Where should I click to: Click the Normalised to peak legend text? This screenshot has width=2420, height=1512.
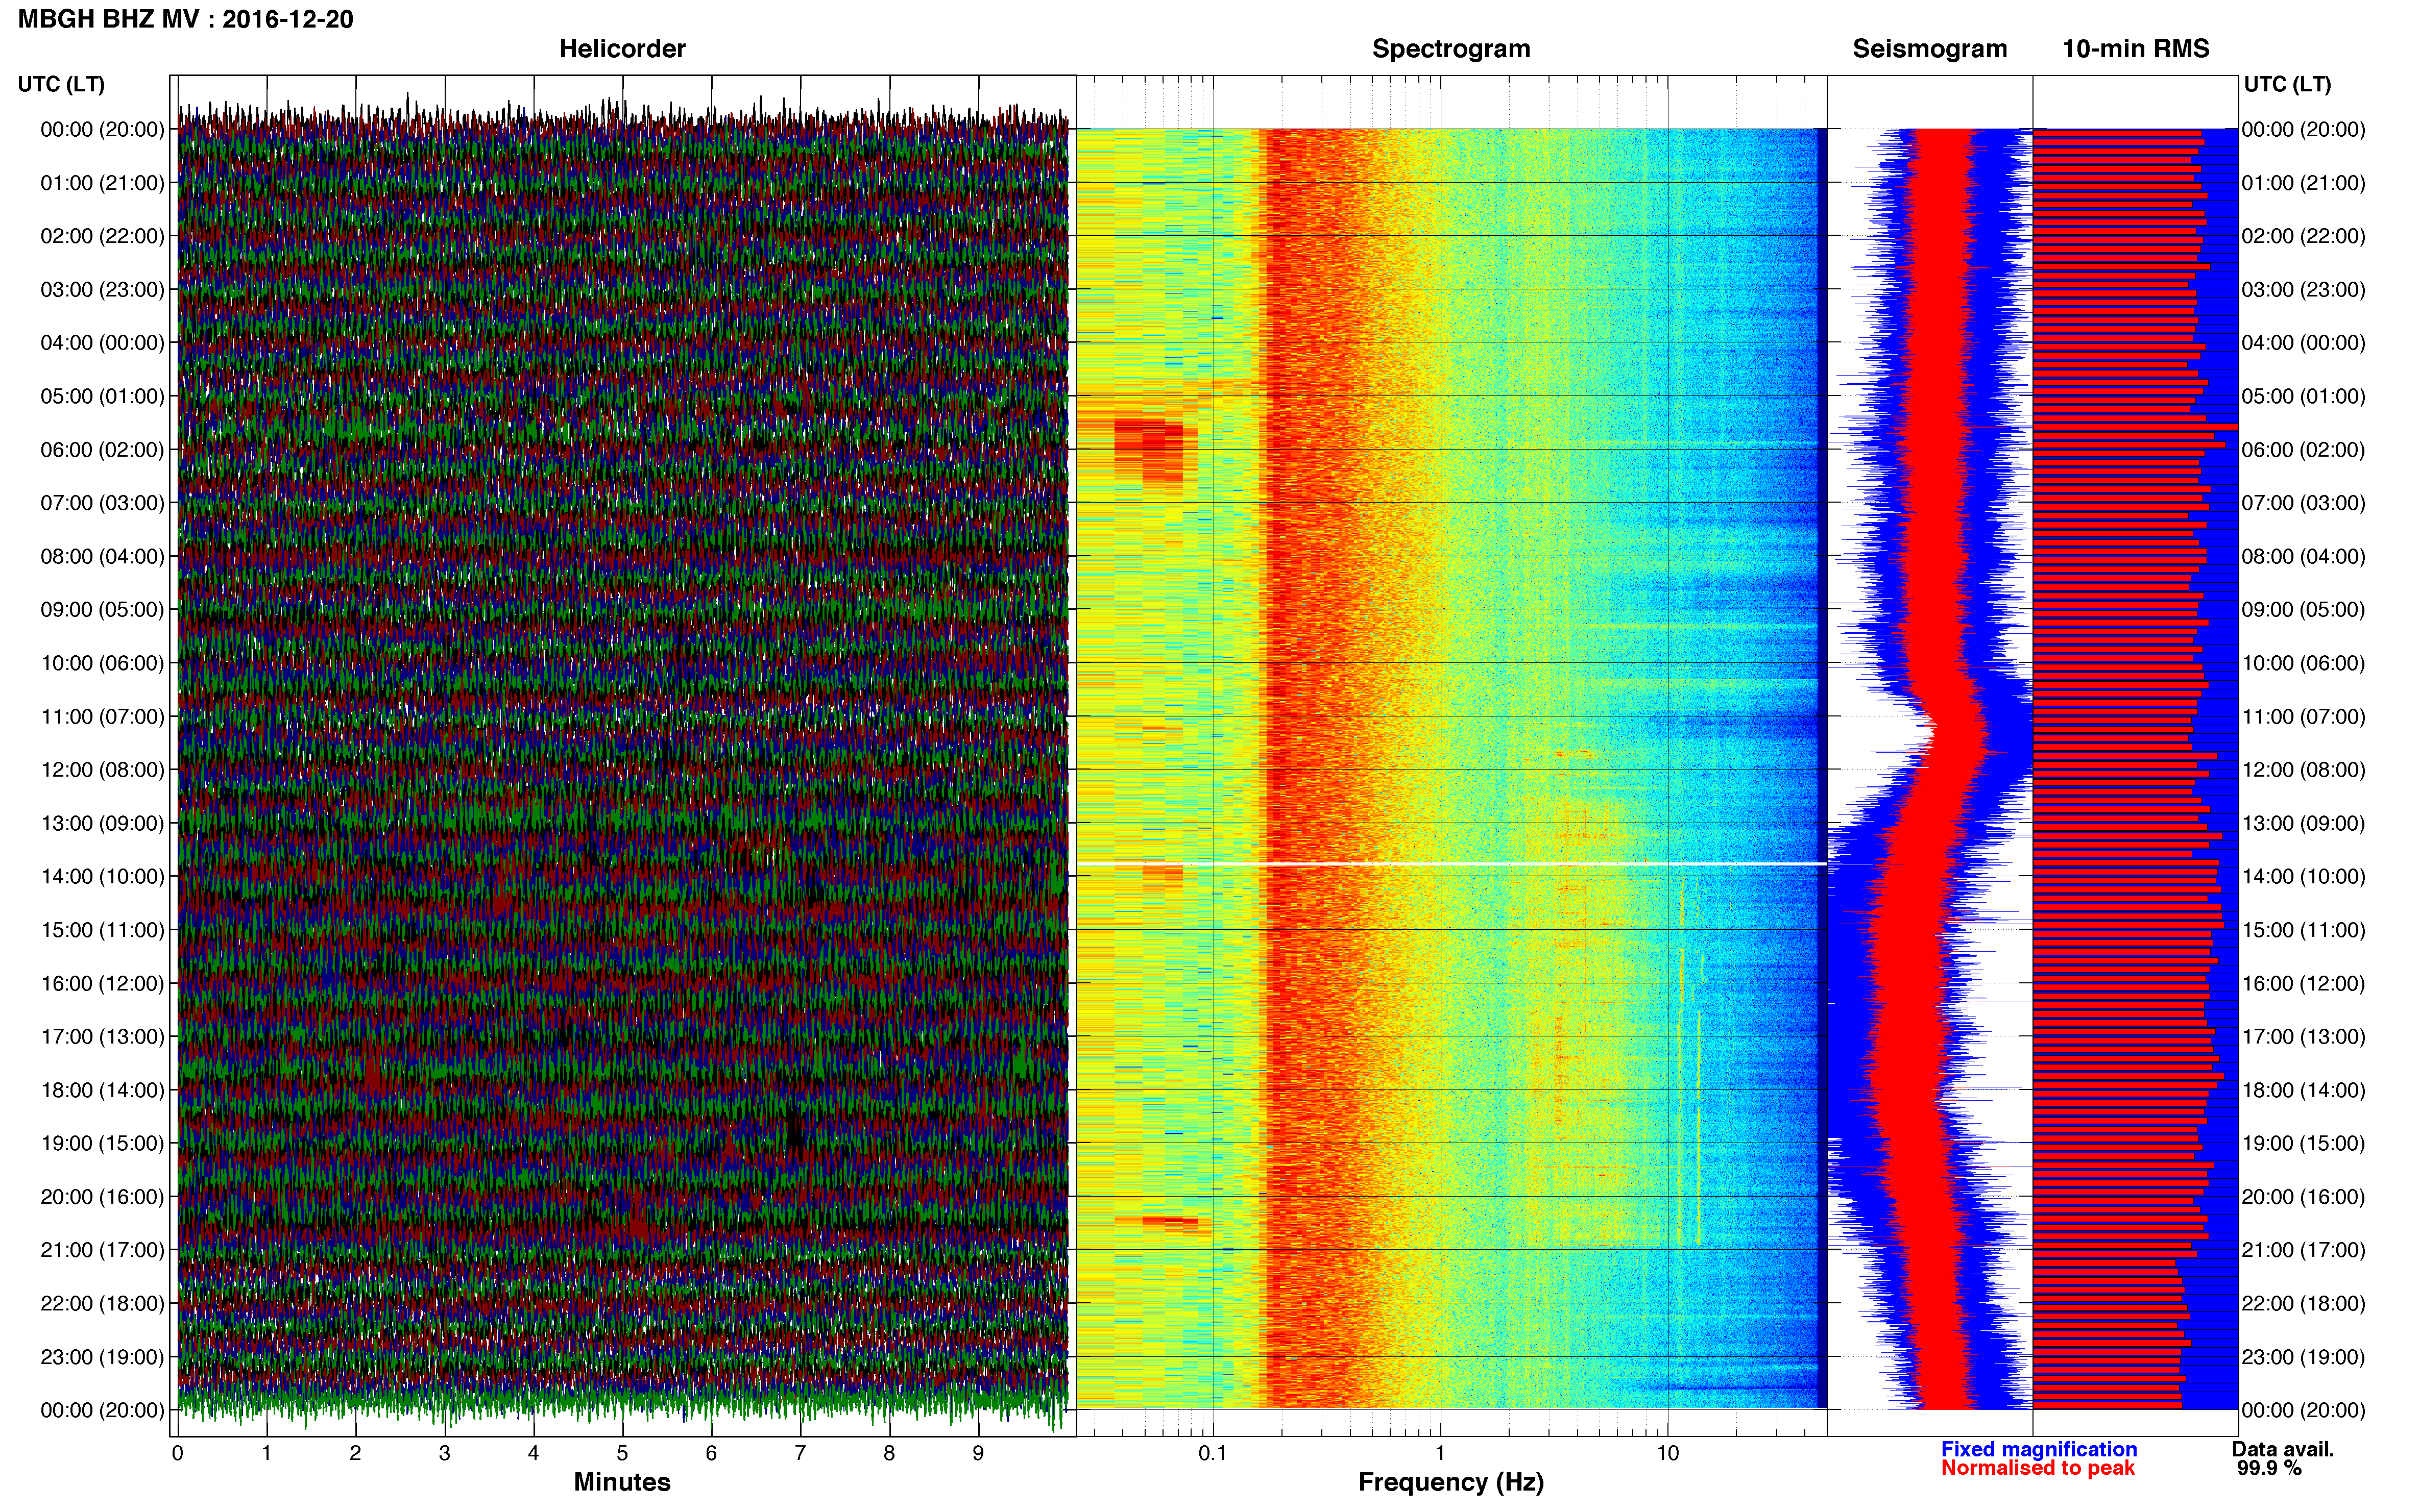click(2037, 1468)
